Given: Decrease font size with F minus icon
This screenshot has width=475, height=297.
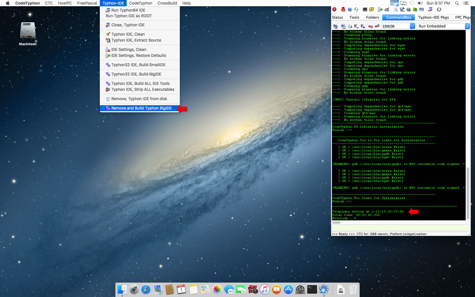Looking at the screenshot, I should click(356, 26).
